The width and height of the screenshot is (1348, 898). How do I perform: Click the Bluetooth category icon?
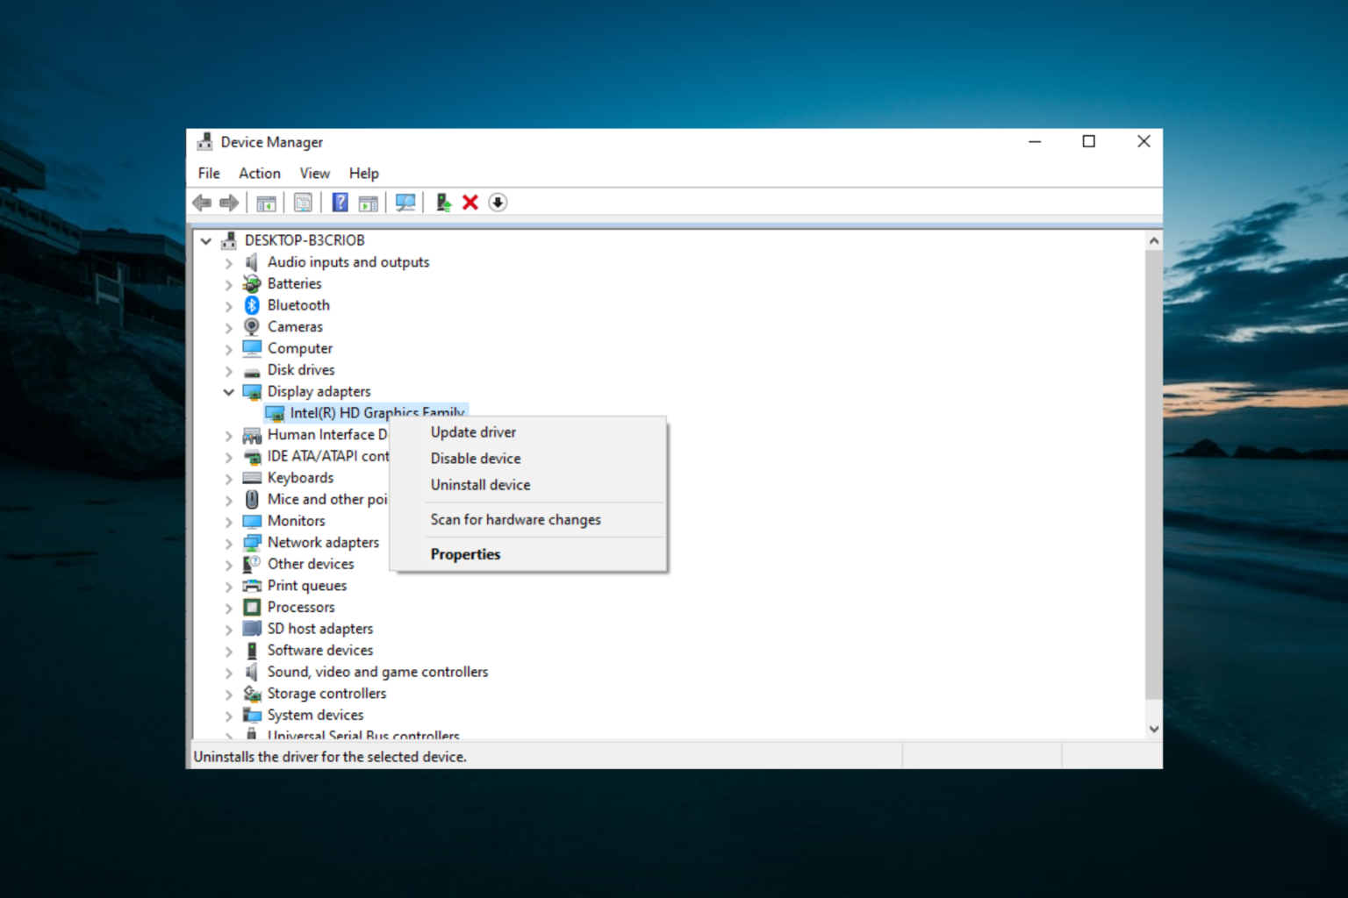[252, 305]
